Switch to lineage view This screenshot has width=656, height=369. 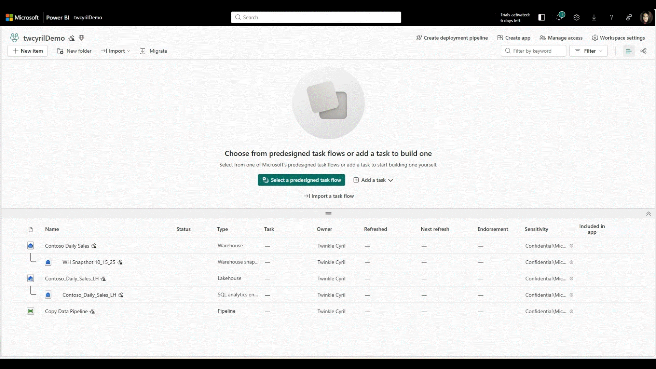coord(644,51)
